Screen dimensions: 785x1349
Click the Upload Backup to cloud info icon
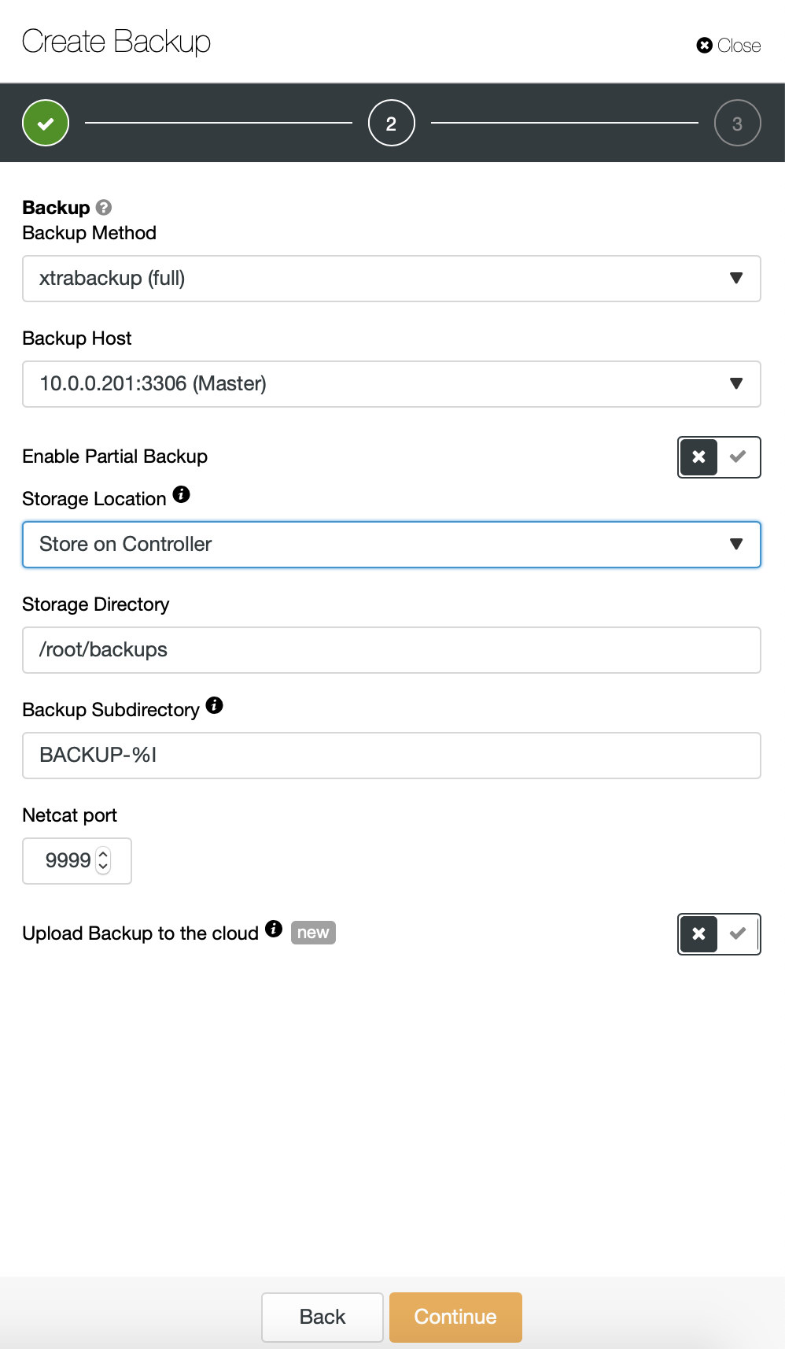(273, 929)
